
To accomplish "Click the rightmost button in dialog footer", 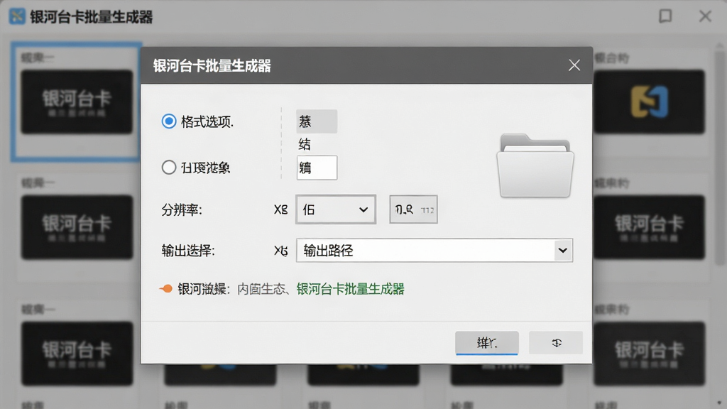I will (x=556, y=343).
